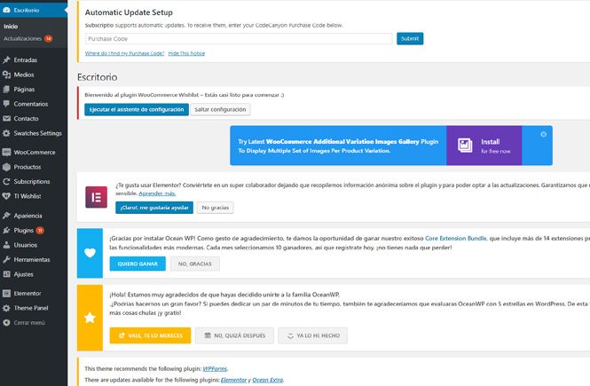Open the Ocean Extra update link
590x386 pixels.
pyautogui.click(x=268, y=380)
